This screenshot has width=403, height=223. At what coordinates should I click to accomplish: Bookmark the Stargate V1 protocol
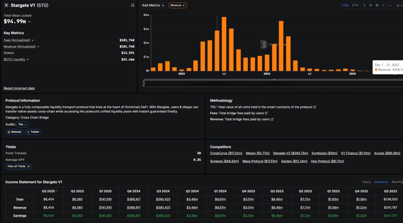coord(133,5)
